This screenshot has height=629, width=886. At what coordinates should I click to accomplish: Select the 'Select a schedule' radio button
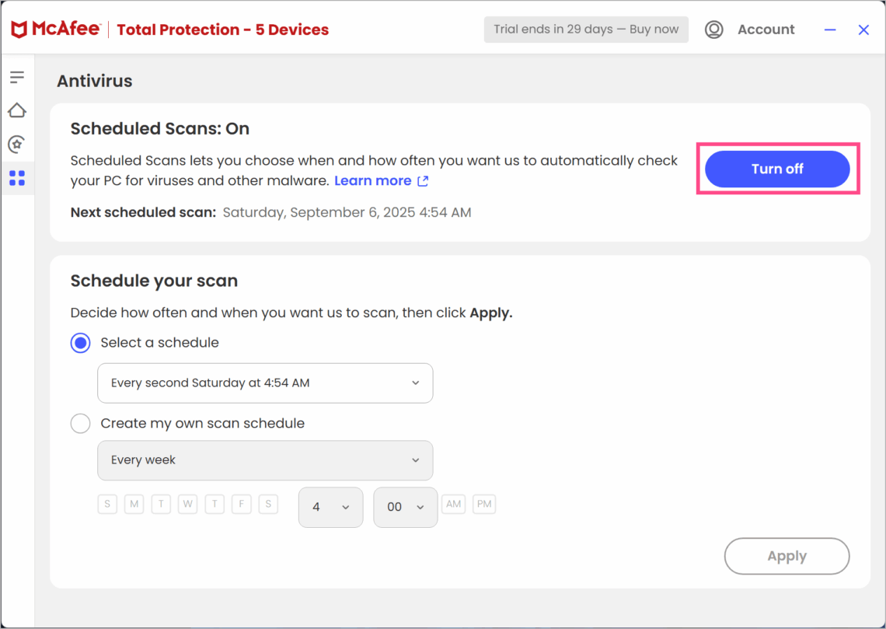pyautogui.click(x=80, y=343)
